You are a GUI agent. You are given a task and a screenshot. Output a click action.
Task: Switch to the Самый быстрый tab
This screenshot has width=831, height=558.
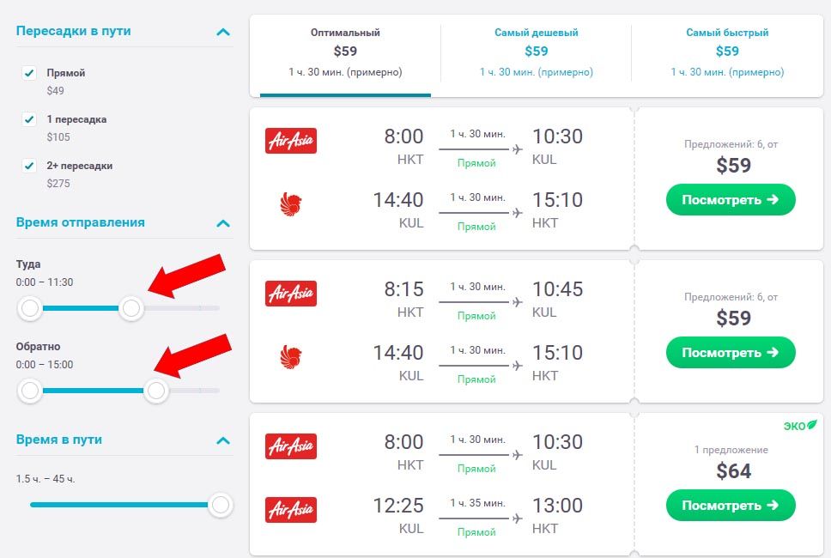click(x=727, y=52)
